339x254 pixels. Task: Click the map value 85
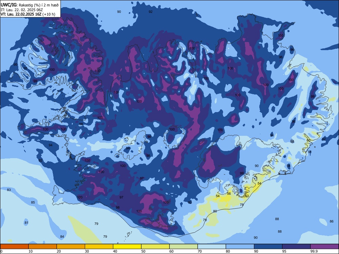point(33,203)
